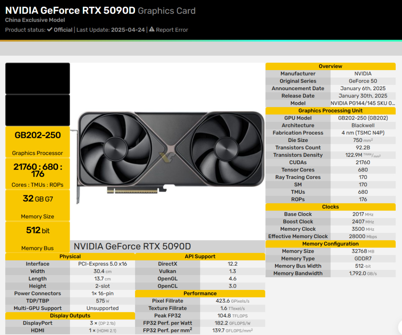The height and width of the screenshot is (335, 402).
Task: Click the Memory Configuration section header
Action: (x=331, y=244)
